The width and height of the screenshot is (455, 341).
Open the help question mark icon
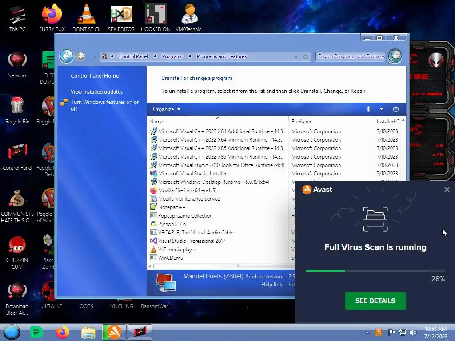click(x=396, y=109)
